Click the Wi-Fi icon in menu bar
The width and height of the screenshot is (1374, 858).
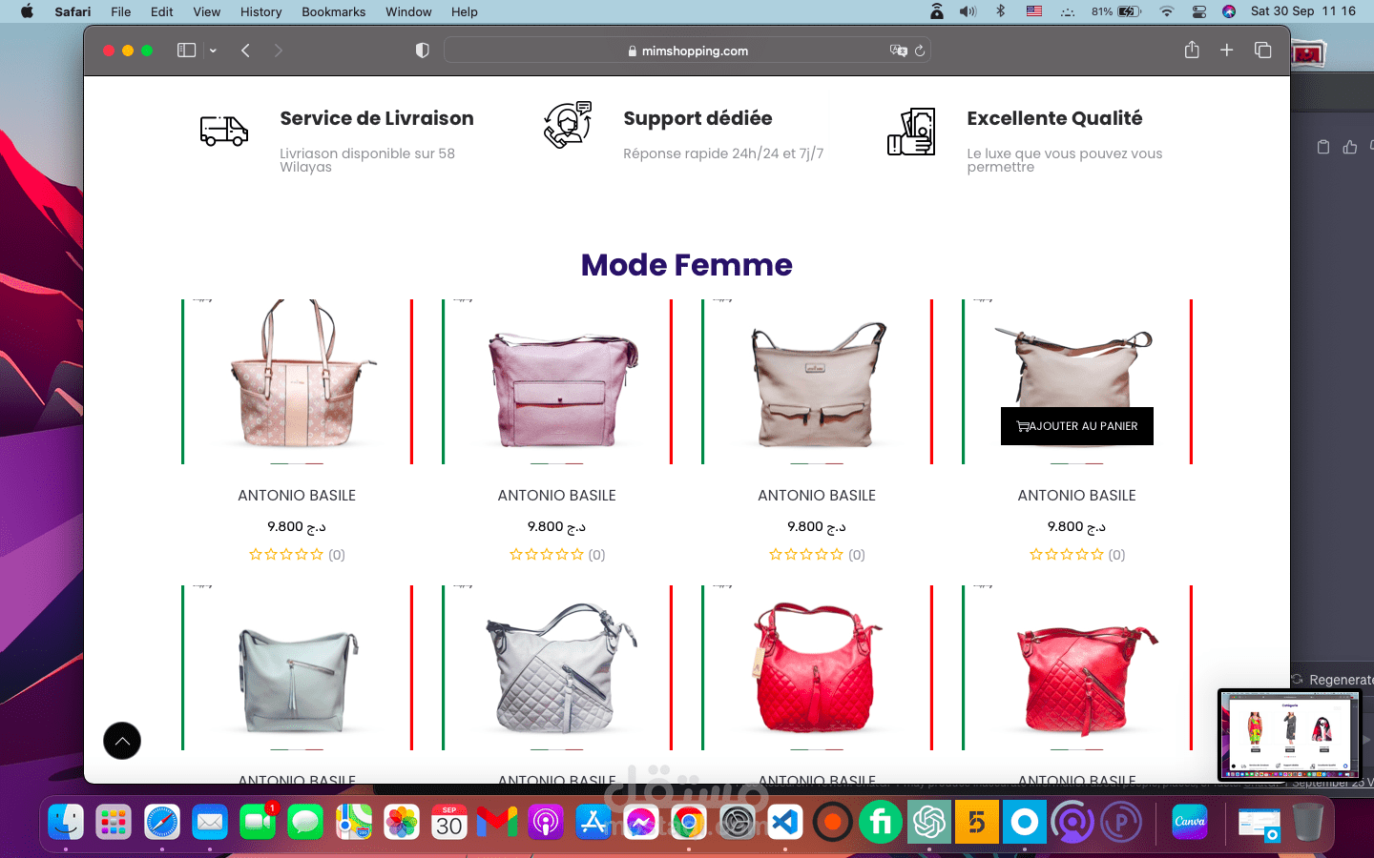tap(1166, 11)
